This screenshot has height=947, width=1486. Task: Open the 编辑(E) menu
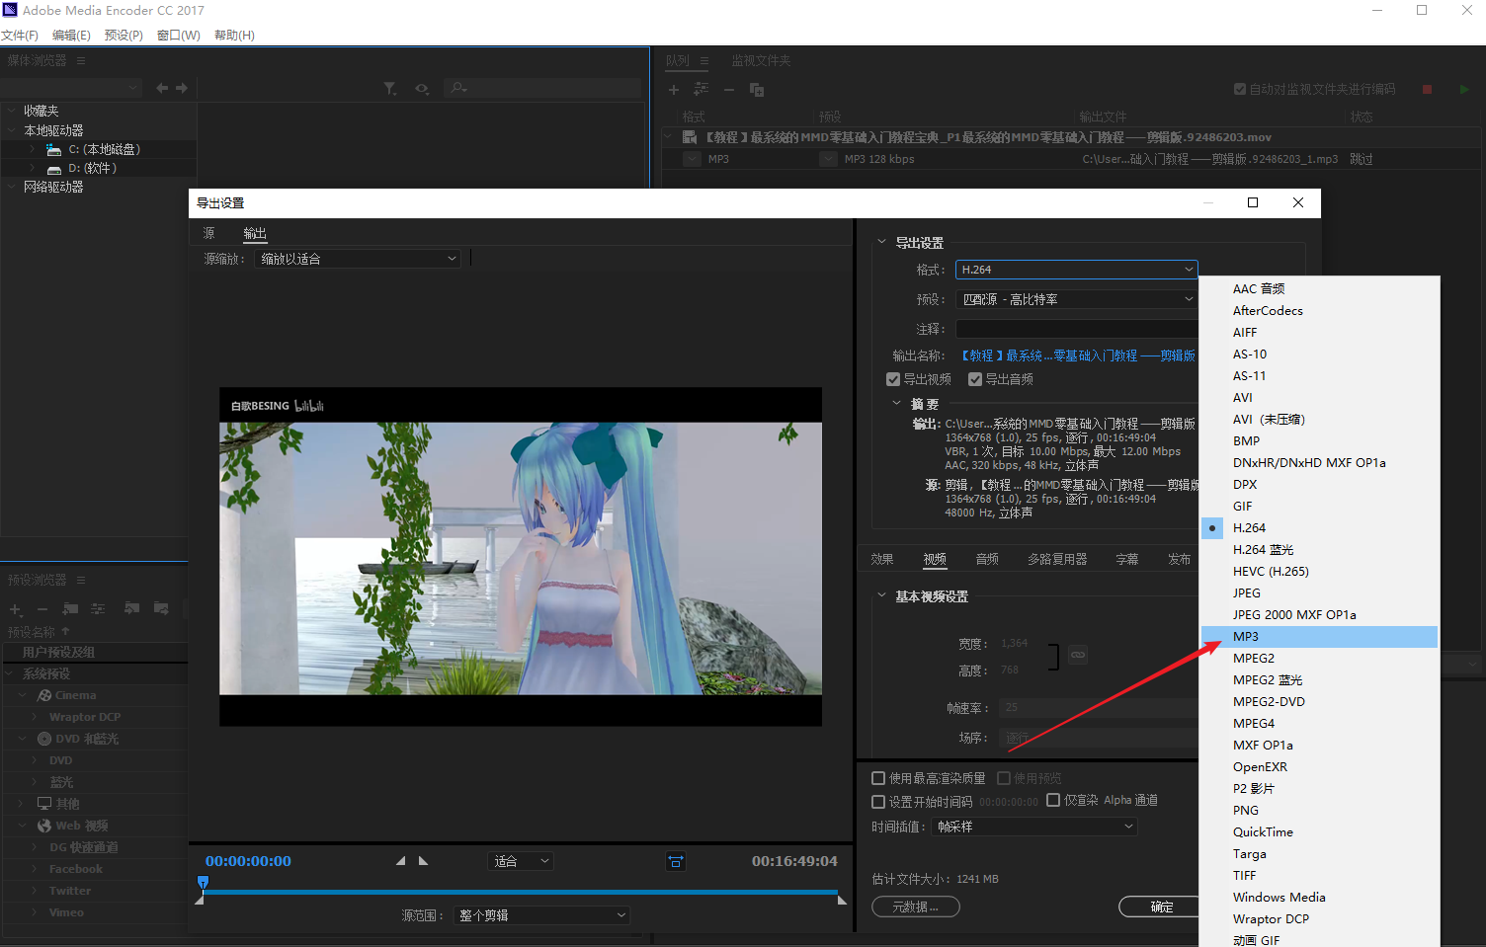click(71, 36)
